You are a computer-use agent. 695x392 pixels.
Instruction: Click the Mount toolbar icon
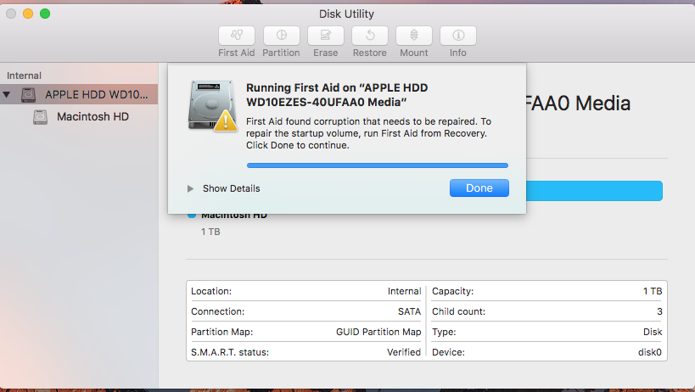(414, 36)
